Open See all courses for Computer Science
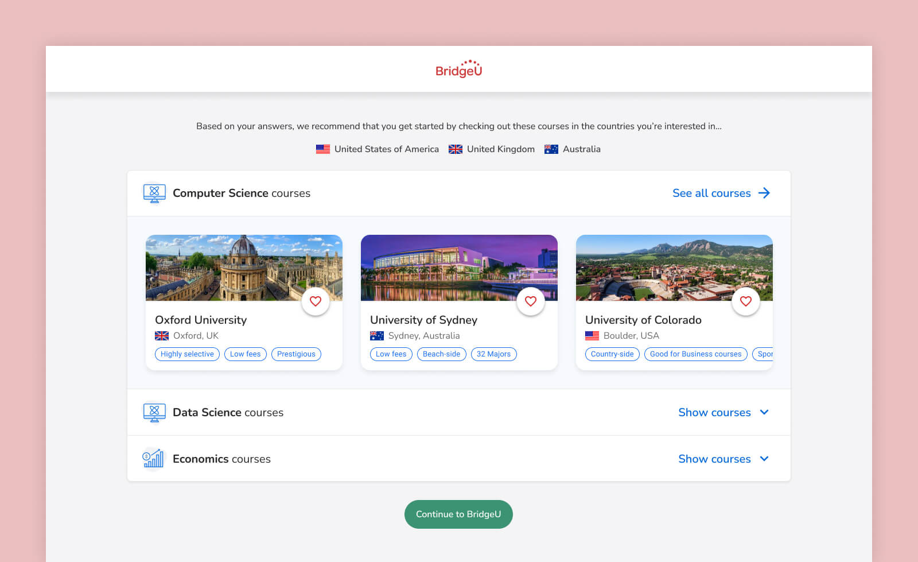 (x=711, y=193)
